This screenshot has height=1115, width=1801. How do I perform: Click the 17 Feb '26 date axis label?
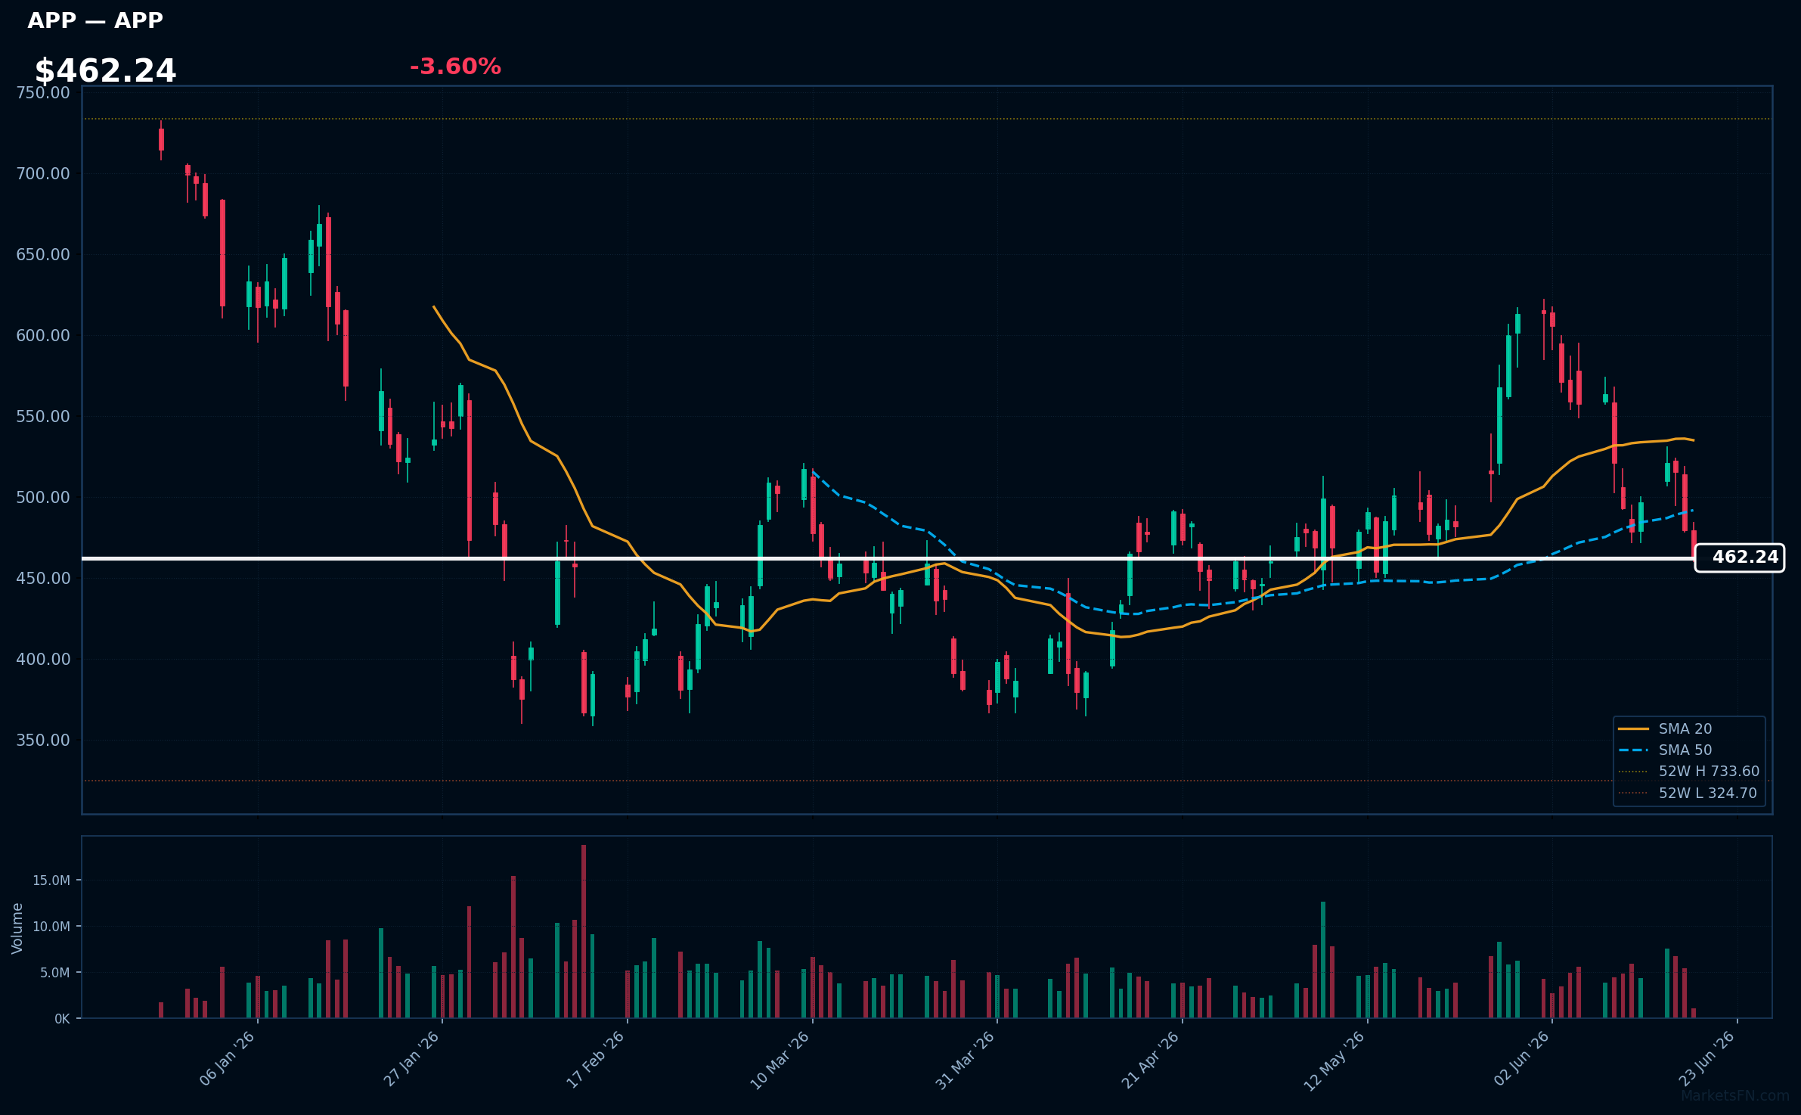pyautogui.click(x=596, y=1060)
